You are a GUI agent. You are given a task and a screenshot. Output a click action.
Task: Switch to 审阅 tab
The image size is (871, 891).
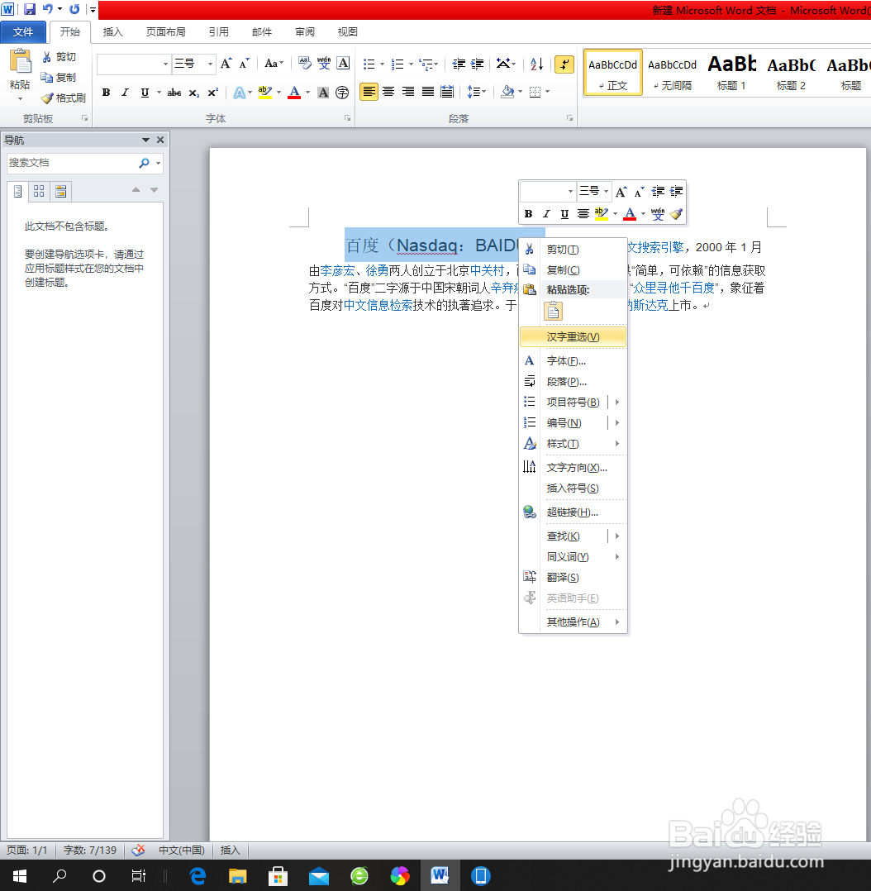305,31
